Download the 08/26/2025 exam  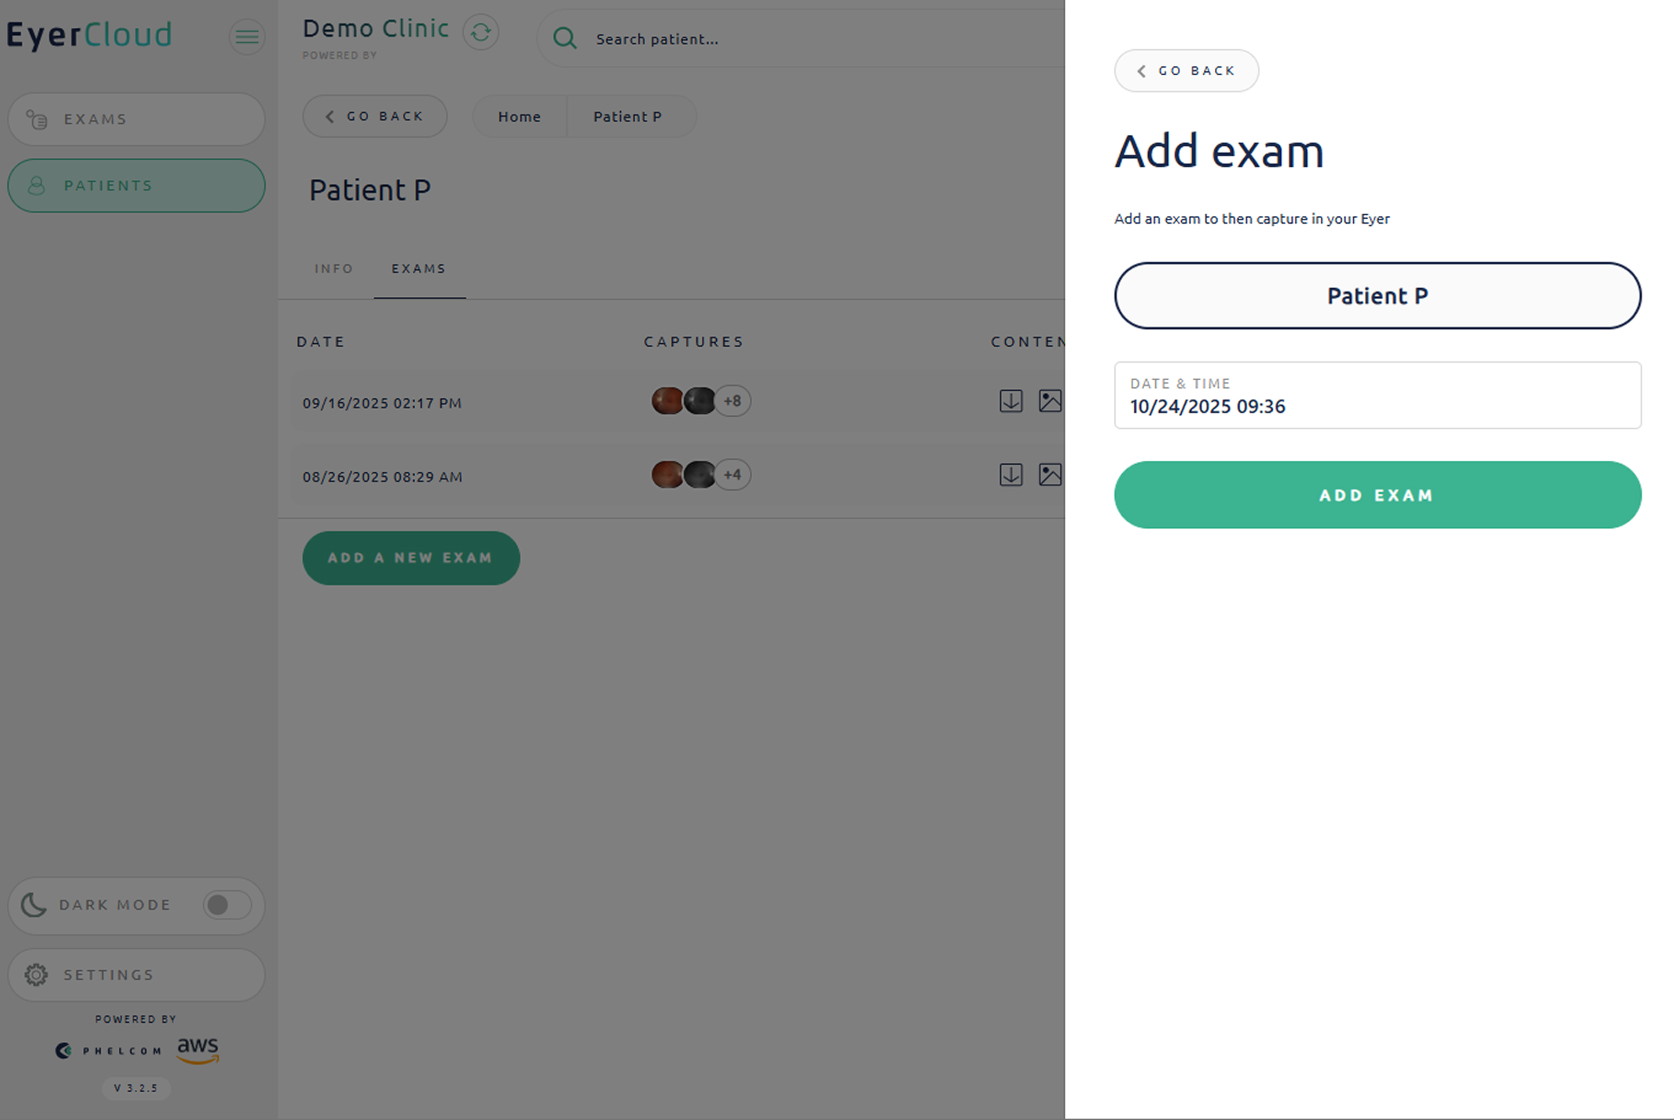click(1010, 475)
